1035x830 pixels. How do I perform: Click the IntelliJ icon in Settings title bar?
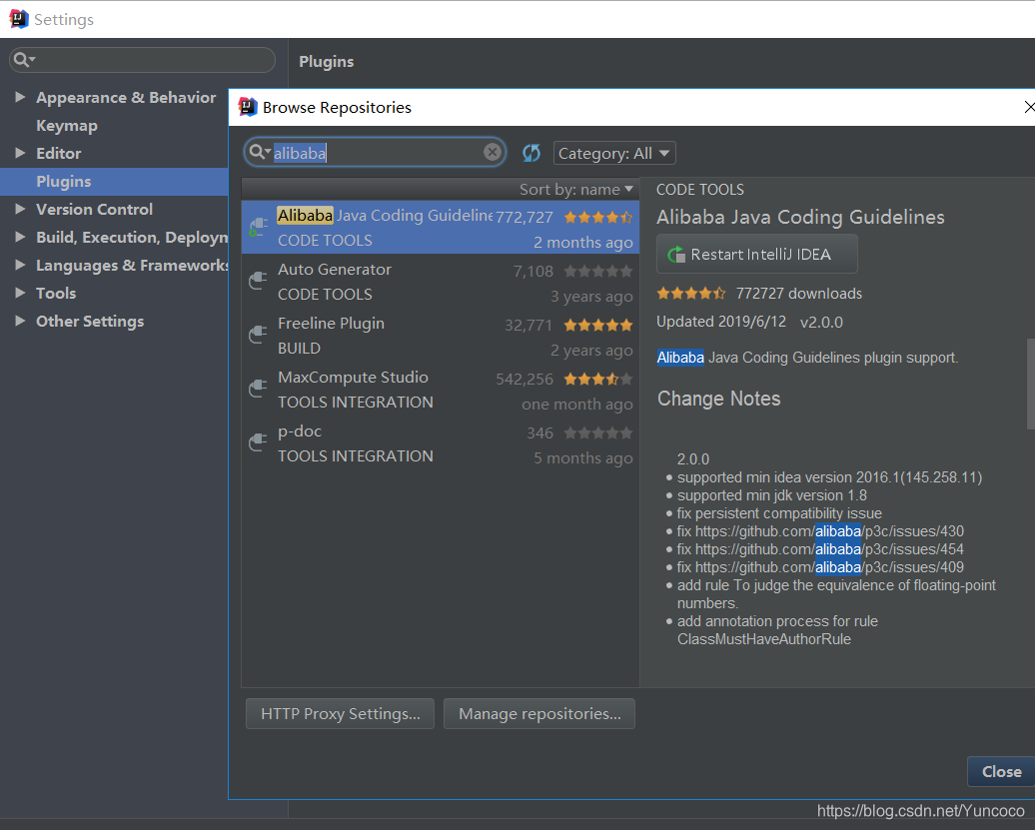[x=19, y=19]
